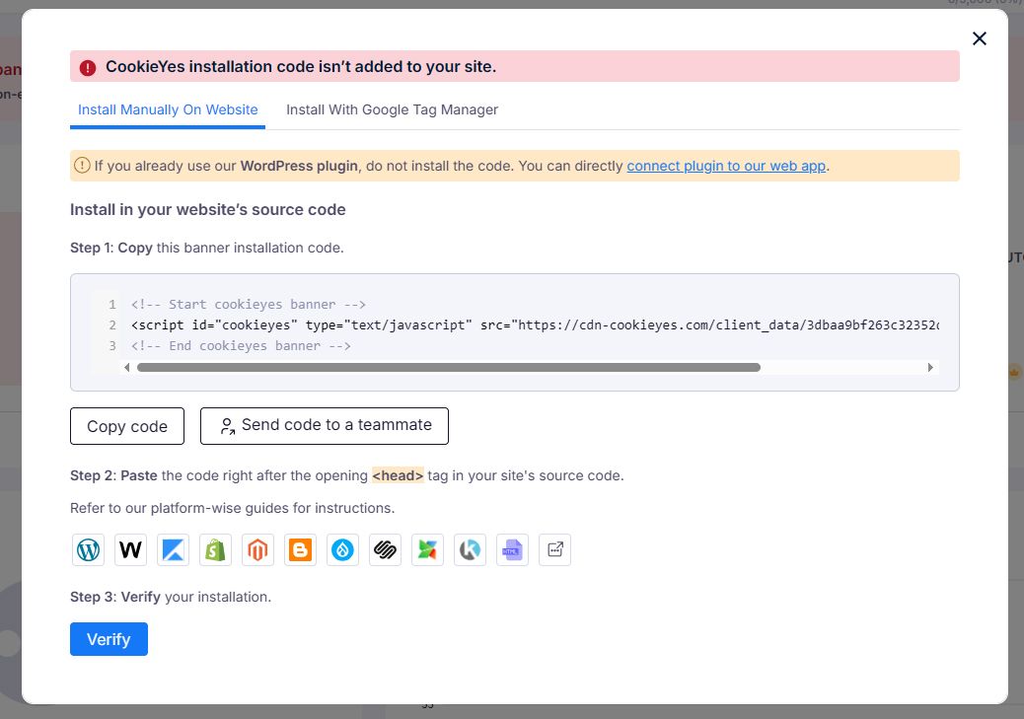This screenshot has width=1024, height=719.
Task: Click the 'Step 3: Verify your installation' text
Action: click(171, 597)
